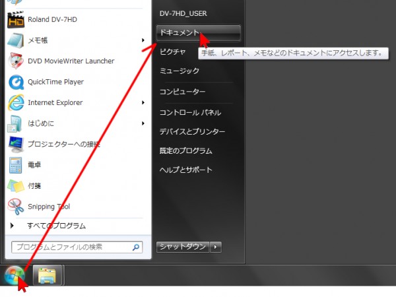Open the Roland DV-7HD application icon

click(16, 19)
